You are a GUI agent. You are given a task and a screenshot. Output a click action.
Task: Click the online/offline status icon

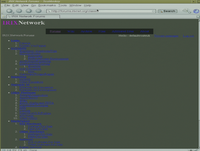(x=191, y=150)
